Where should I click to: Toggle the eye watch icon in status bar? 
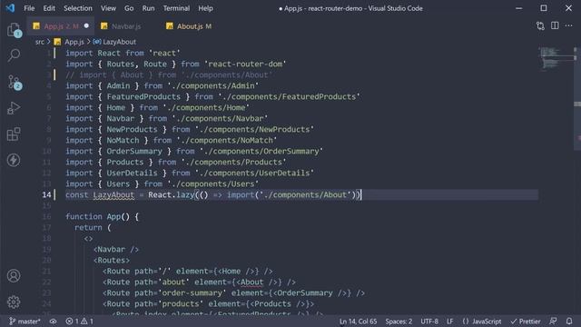(53, 322)
